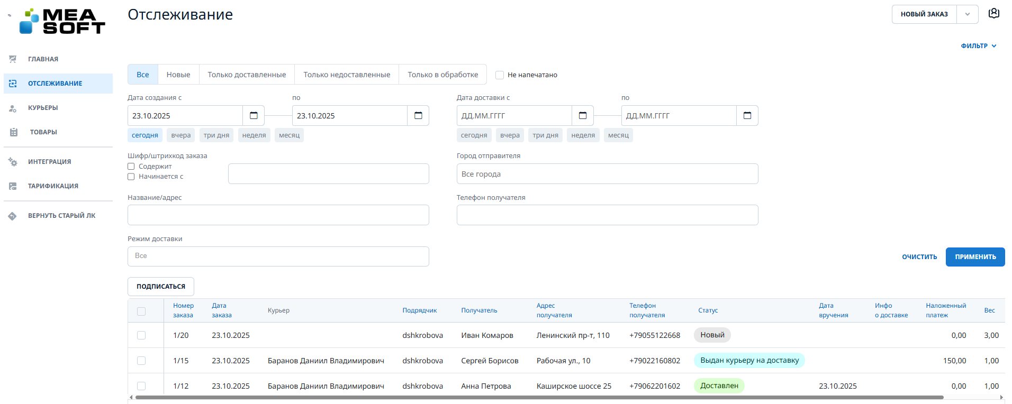The image size is (1012, 404).
Task: Click the horizontal table scrollbar
Action: (x=539, y=397)
